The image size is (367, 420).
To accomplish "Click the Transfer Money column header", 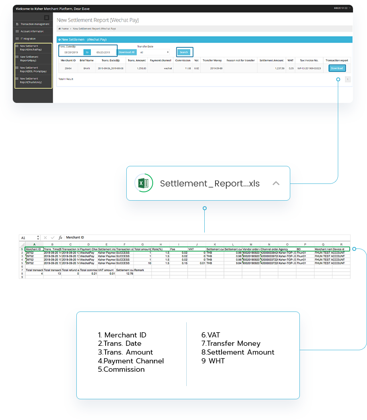I will pos(212,61).
